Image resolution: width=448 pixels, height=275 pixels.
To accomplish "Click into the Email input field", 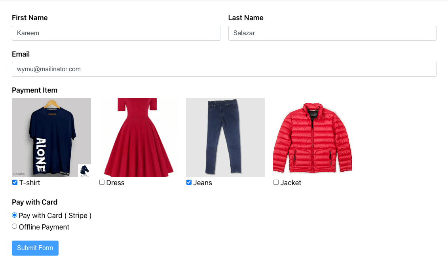I will (x=224, y=69).
